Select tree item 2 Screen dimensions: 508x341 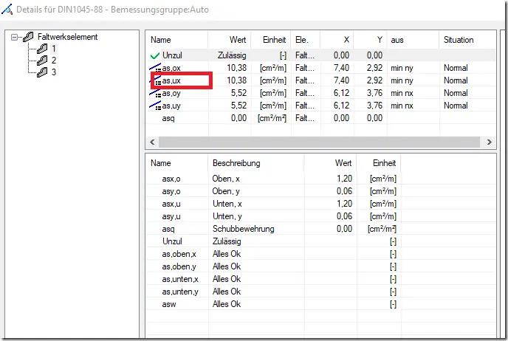[x=54, y=61]
